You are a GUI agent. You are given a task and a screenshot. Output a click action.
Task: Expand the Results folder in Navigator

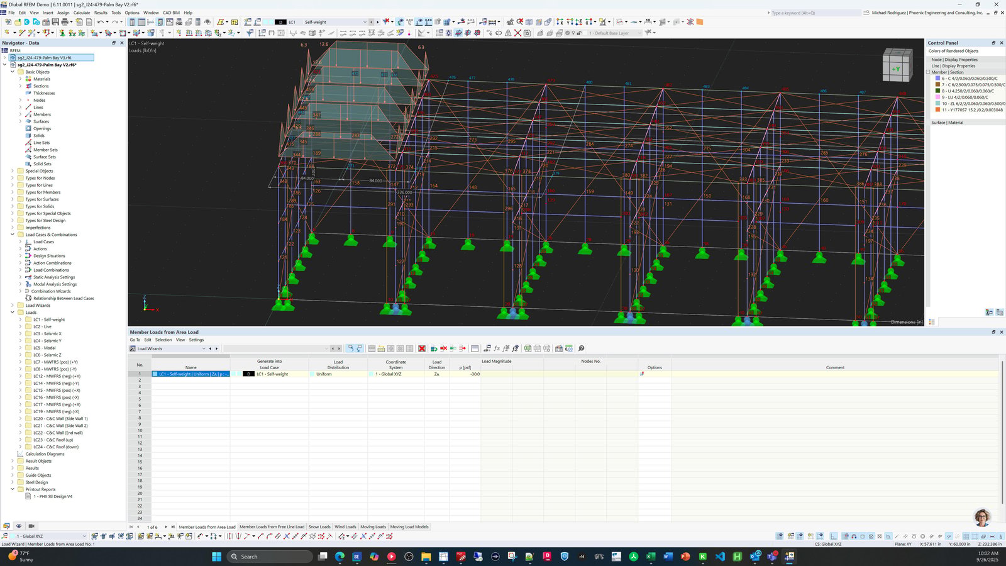13,468
